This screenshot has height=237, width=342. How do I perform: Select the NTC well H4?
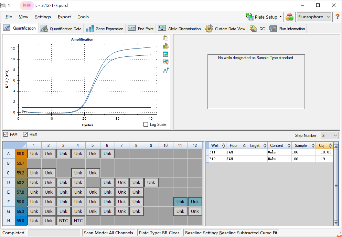pos(78,220)
